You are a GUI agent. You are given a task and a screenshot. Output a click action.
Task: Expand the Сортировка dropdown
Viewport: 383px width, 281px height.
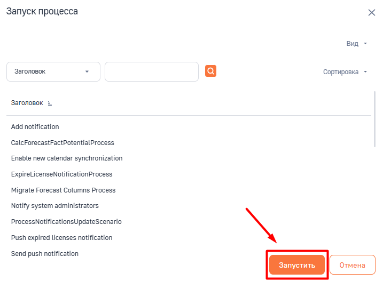[x=345, y=72]
